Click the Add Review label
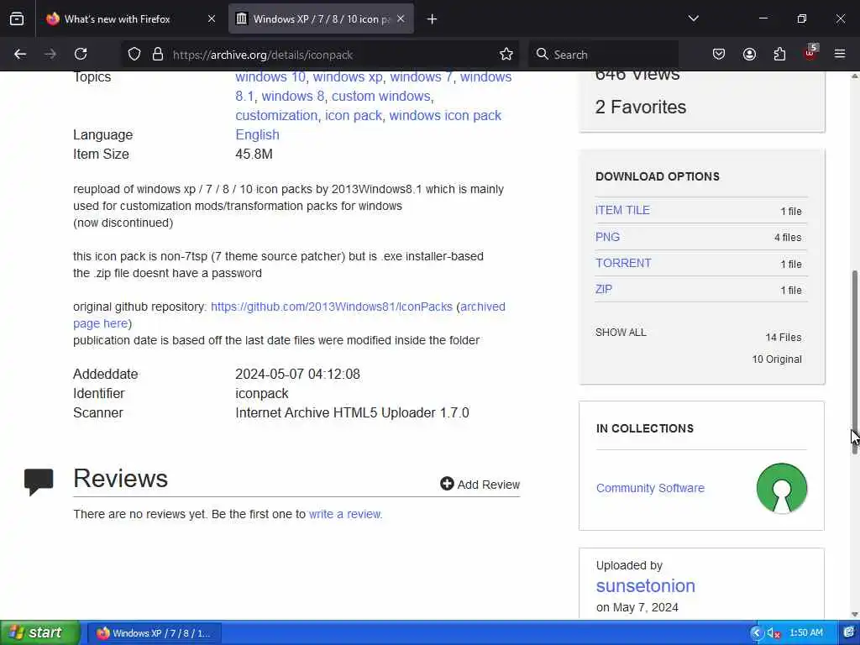860x645 pixels. [x=489, y=485]
